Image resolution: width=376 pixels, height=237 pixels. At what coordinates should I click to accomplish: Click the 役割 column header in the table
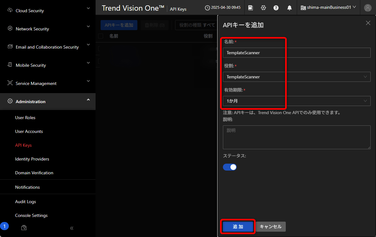click(x=208, y=36)
